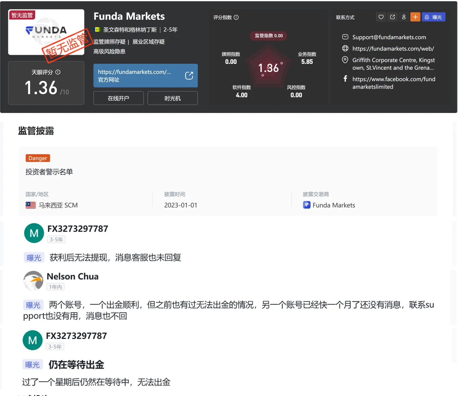Open the Facebook fundamarketslimited link
458x396 pixels.
(x=394, y=83)
